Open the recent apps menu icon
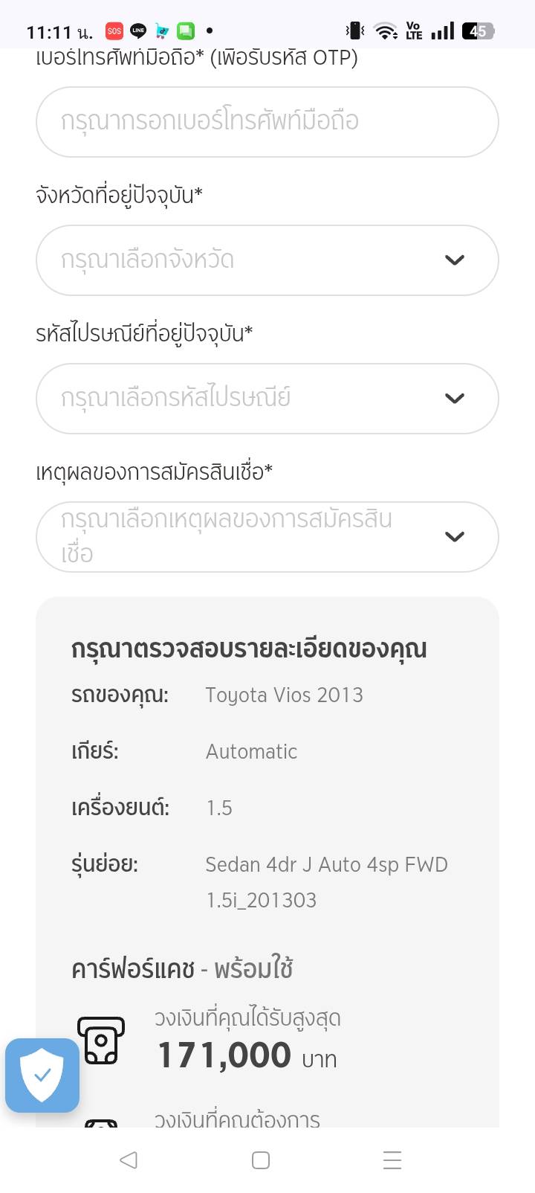The width and height of the screenshot is (535, 1193). [392, 1160]
